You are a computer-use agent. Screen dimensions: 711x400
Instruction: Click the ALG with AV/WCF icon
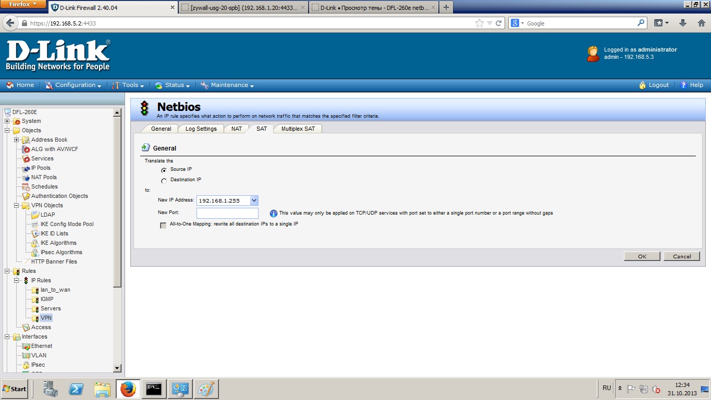pos(26,149)
